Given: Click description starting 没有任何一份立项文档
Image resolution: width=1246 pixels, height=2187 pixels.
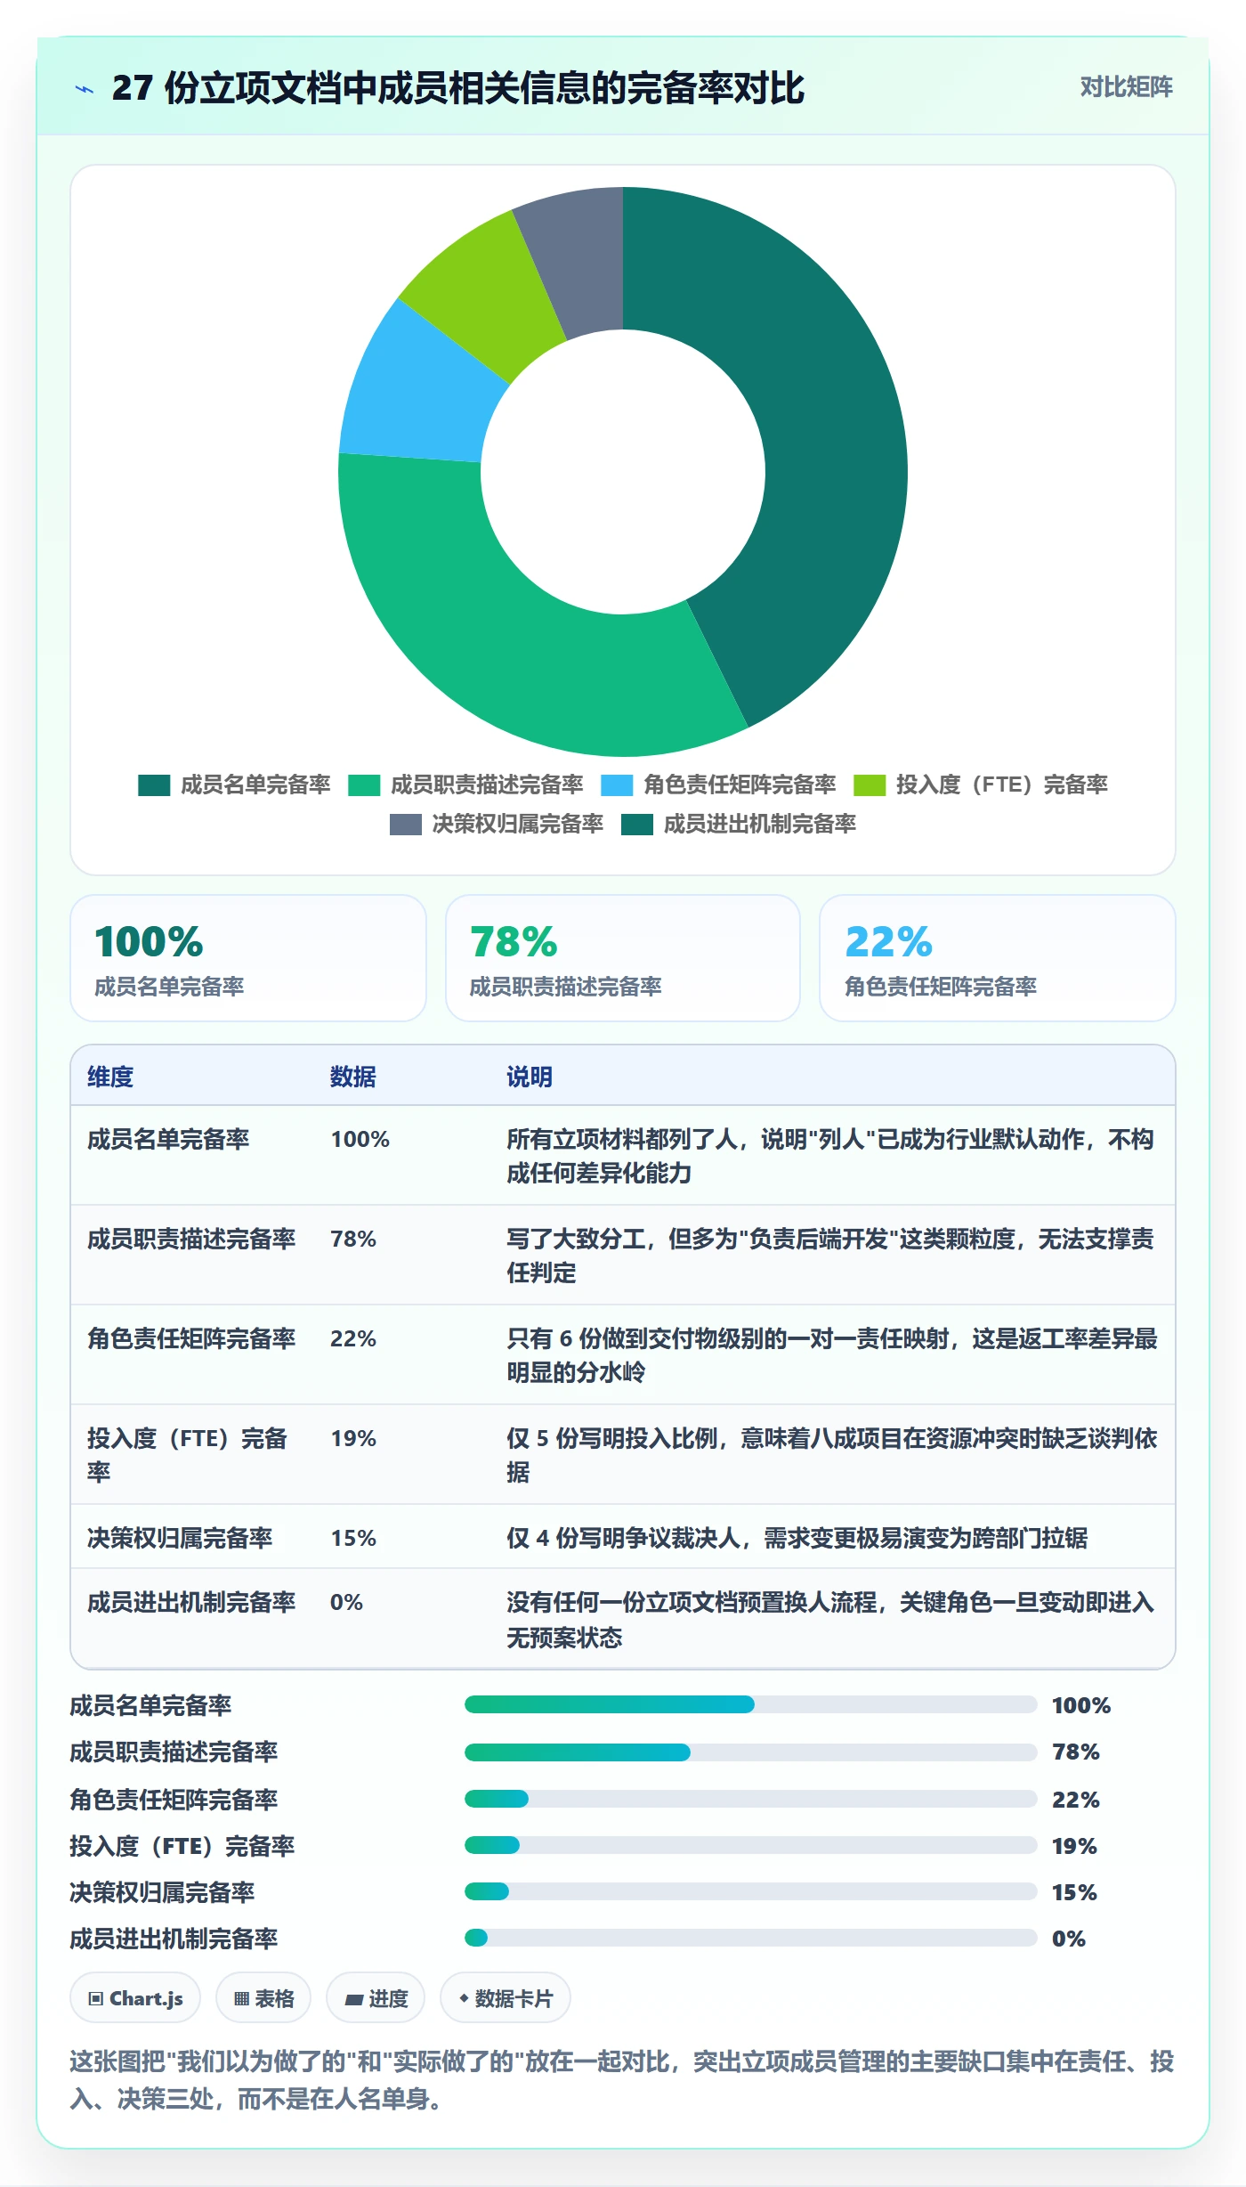Looking at the screenshot, I should 830,1619.
